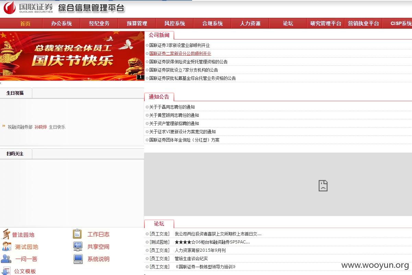412x275 pixels.
Task: Open the 系统说明 text link
Action: coord(98,259)
